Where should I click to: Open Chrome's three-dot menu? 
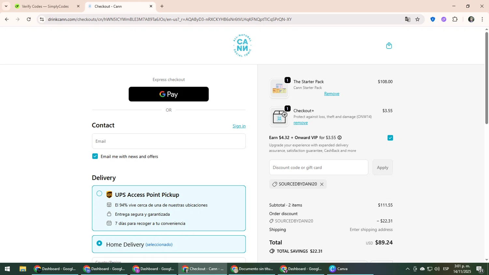click(x=482, y=19)
